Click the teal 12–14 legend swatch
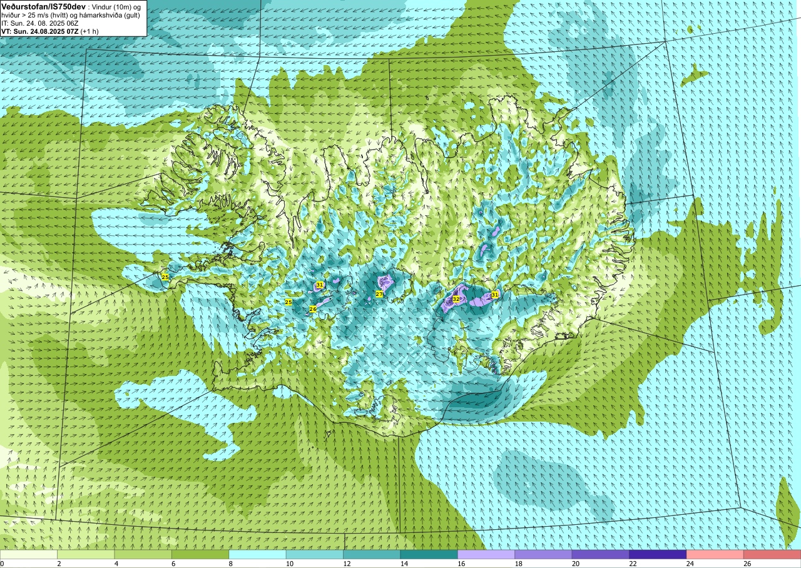The width and height of the screenshot is (801, 568). [x=372, y=554]
